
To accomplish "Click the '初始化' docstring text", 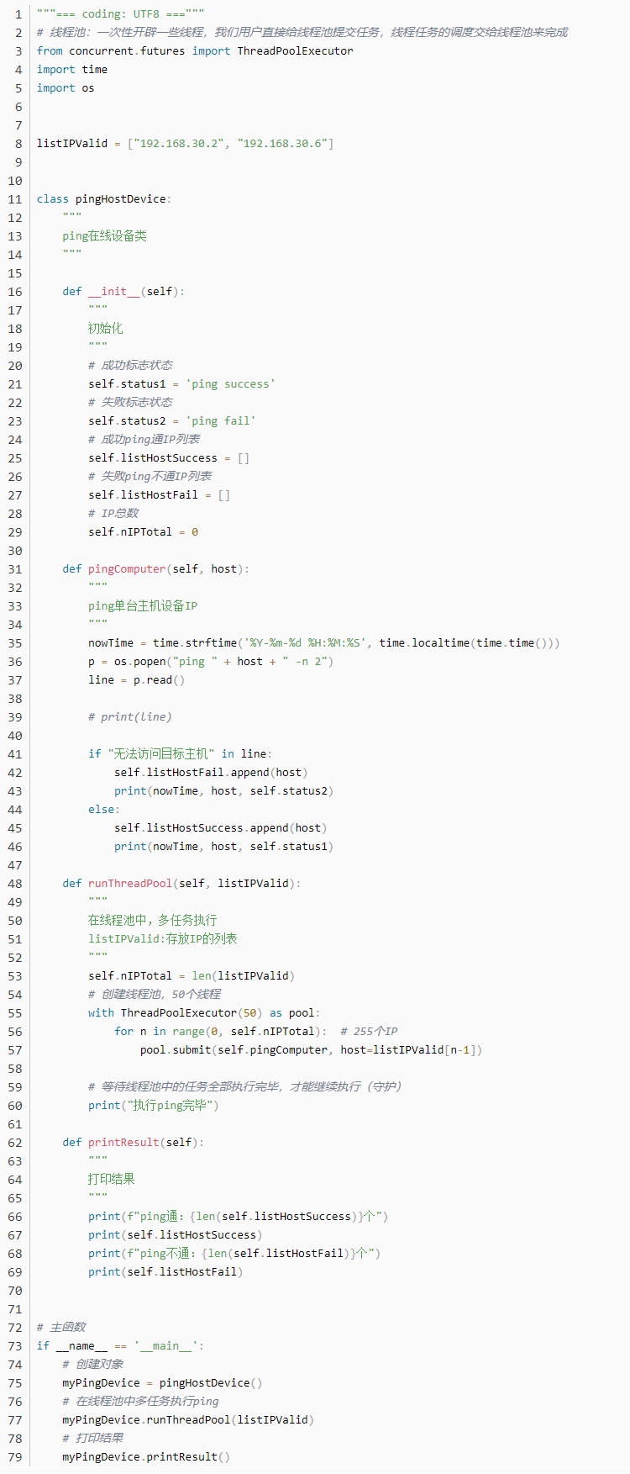I will pyautogui.click(x=105, y=329).
